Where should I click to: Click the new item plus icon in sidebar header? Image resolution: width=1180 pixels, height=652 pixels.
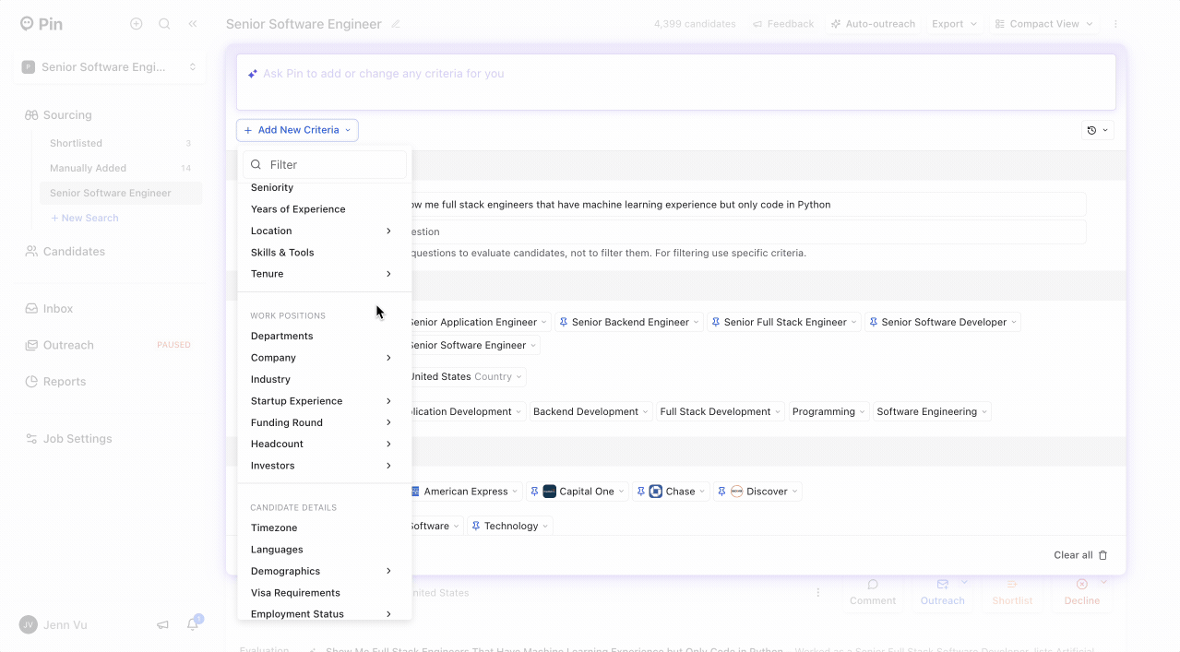(137, 24)
